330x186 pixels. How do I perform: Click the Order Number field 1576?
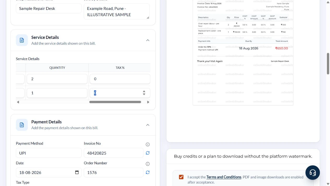pyautogui.click(x=113, y=172)
